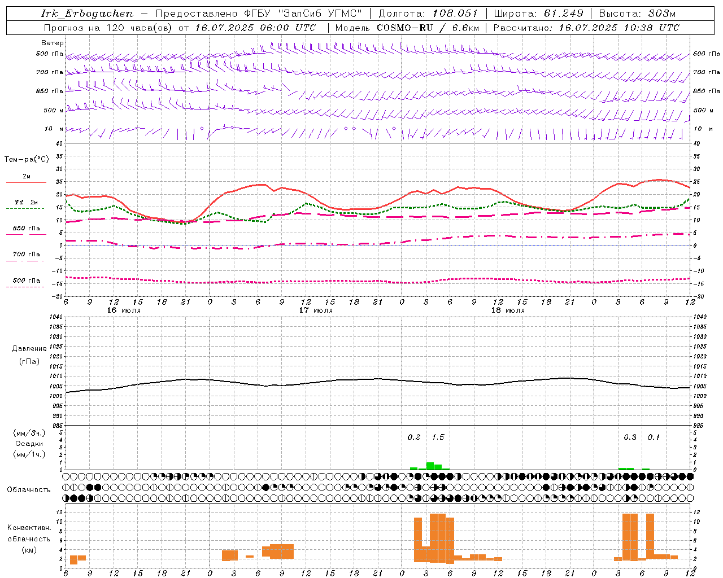Click the "16 июля" date label
Viewport: 723px width, 578px height.
[x=124, y=310]
